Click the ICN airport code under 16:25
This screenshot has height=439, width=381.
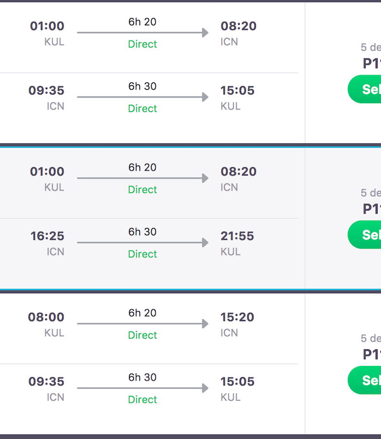point(56,252)
